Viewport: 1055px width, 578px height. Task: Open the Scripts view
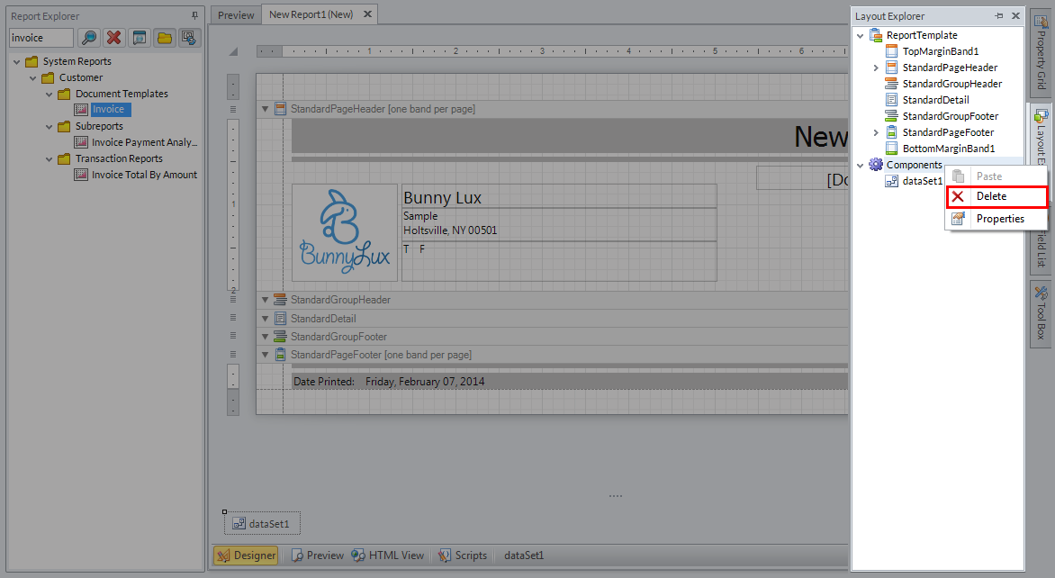tap(463, 555)
